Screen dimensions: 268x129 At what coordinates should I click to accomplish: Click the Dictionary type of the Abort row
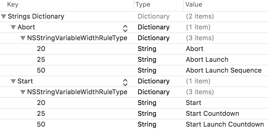click(154, 27)
